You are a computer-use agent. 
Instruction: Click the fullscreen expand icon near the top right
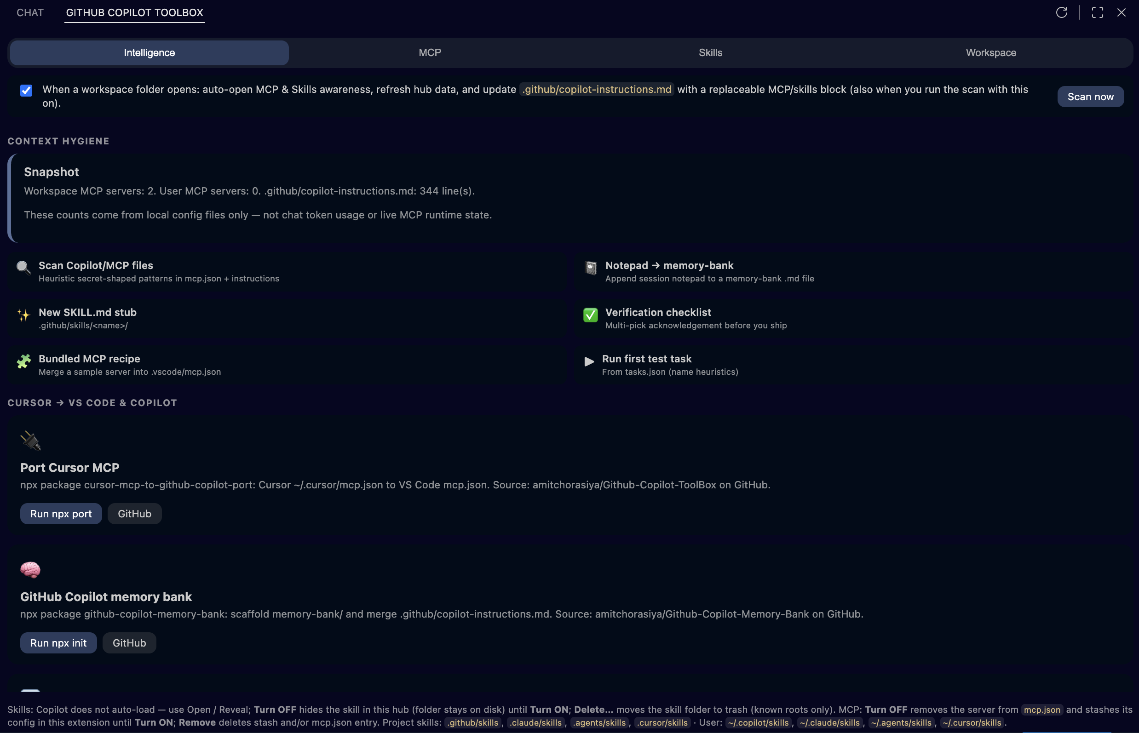point(1097,12)
